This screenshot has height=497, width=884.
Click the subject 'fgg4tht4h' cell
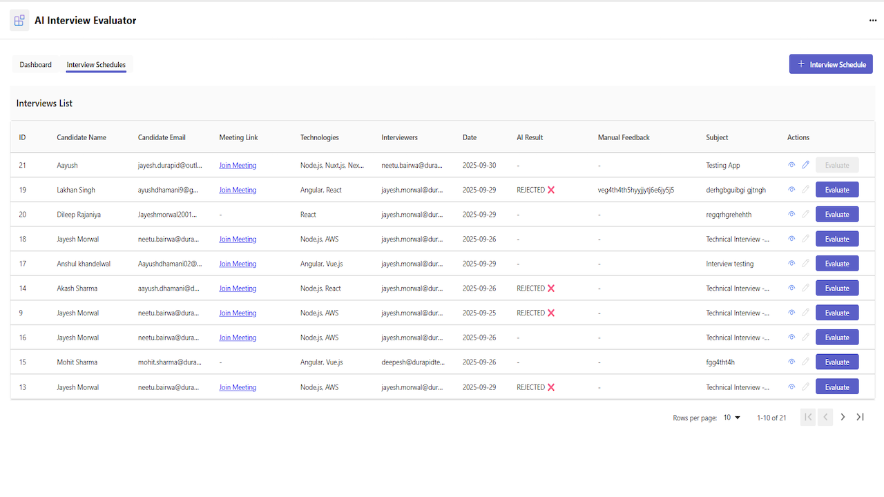coord(720,362)
